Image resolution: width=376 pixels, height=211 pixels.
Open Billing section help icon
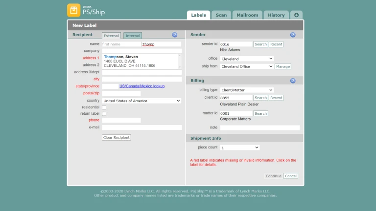pyautogui.click(x=293, y=81)
